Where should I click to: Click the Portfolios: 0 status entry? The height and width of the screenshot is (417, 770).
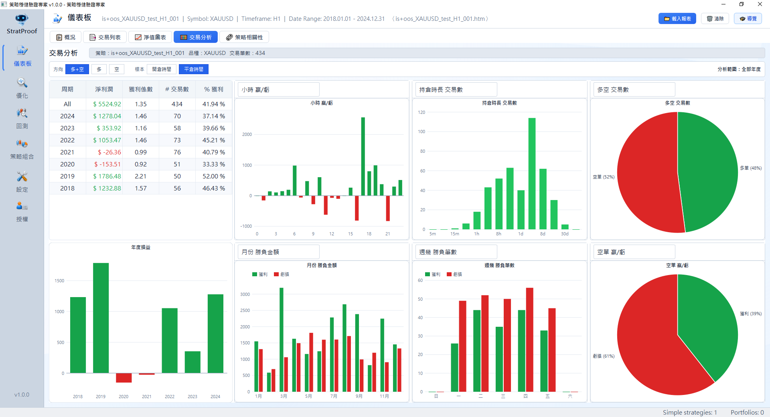747,412
